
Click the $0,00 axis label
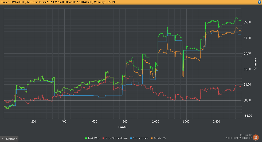[247, 100]
